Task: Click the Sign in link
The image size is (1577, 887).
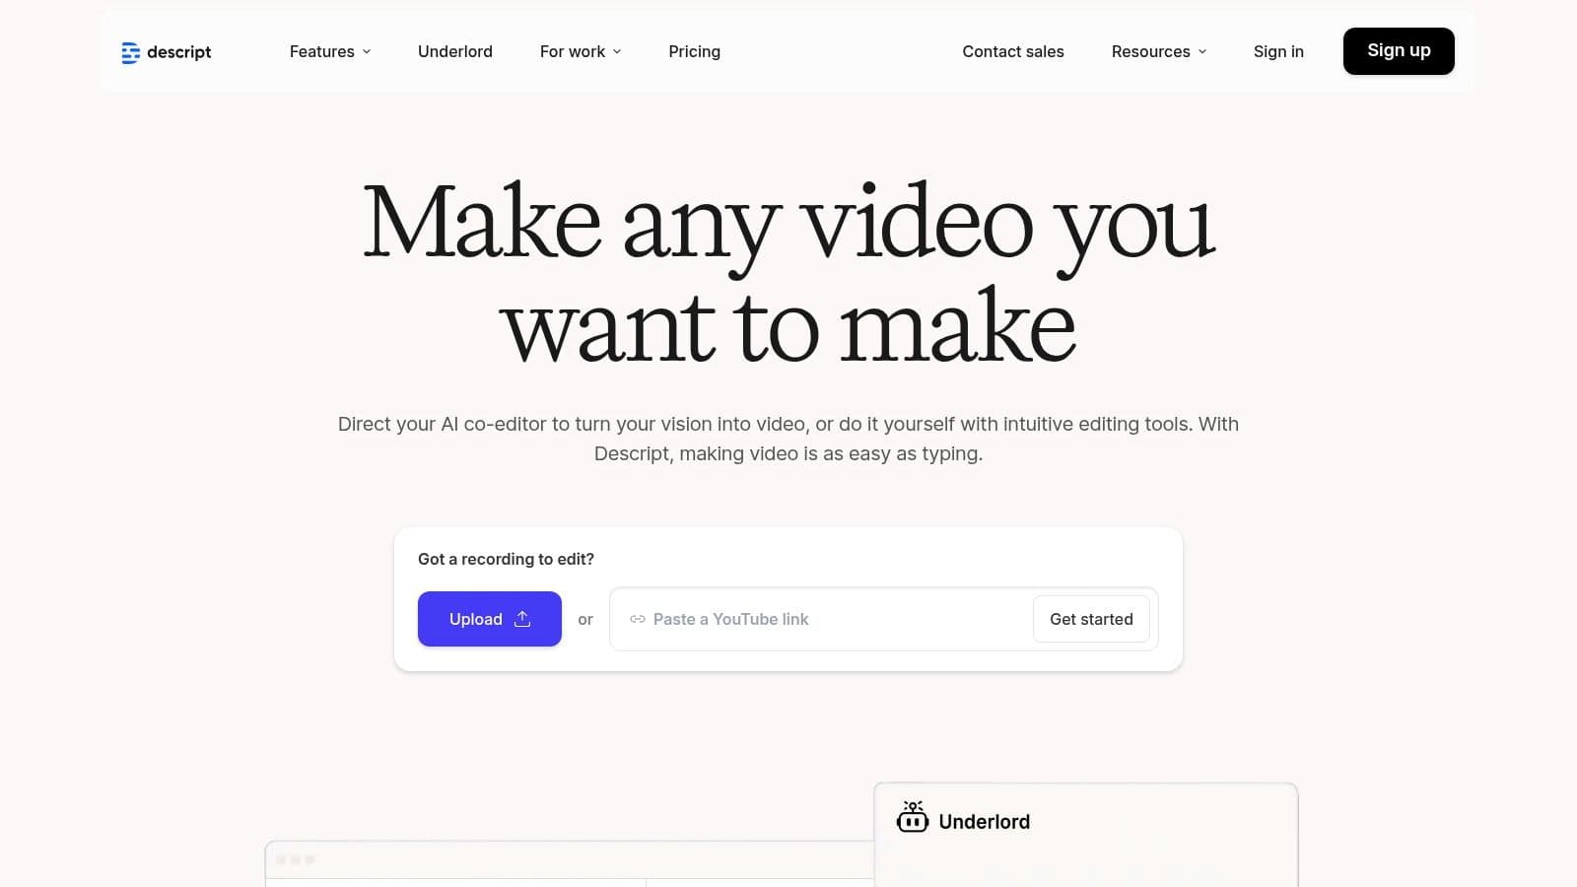Action: [1277, 51]
